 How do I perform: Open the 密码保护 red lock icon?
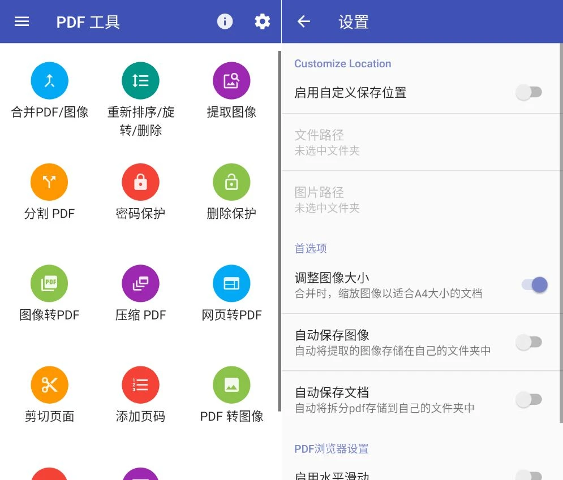[x=140, y=182]
